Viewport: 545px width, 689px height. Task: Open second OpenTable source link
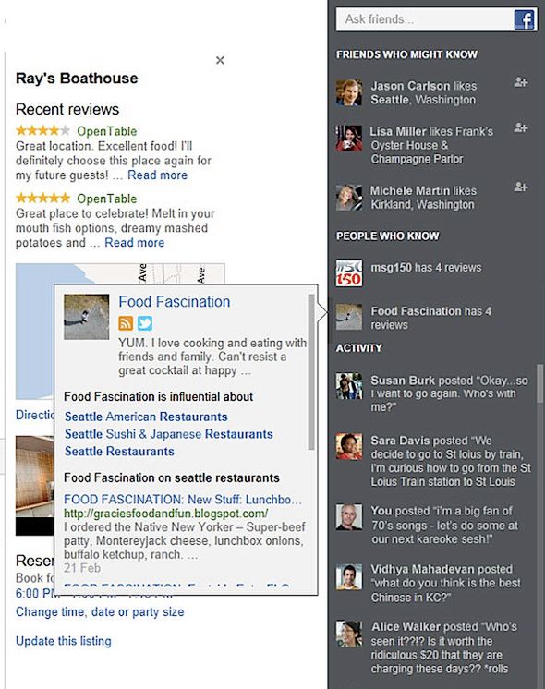point(107,199)
